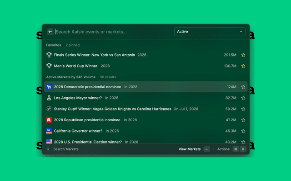Image resolution: width=291 pixels, height=181 pixels.
Task: Star the California Governor winner market
Action: click(x=243, y=131)
